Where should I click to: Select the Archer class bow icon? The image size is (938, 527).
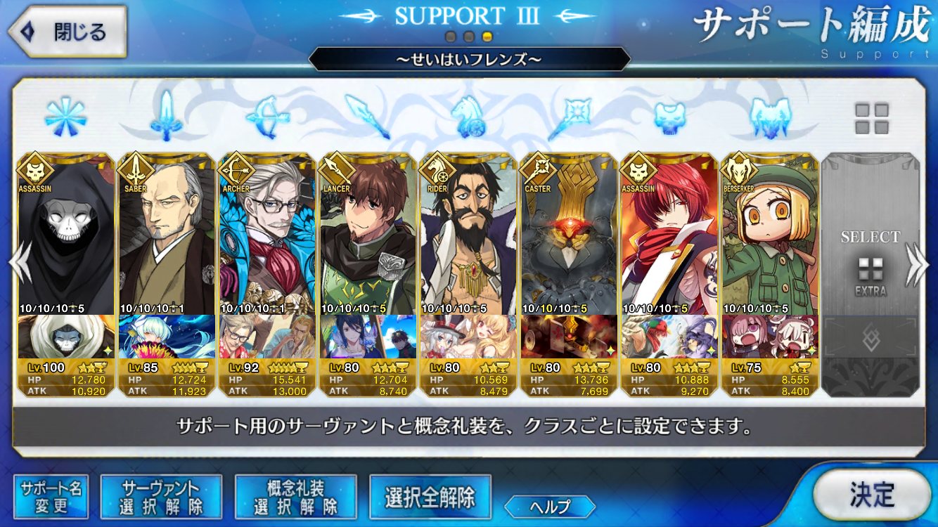click(267, 117)
